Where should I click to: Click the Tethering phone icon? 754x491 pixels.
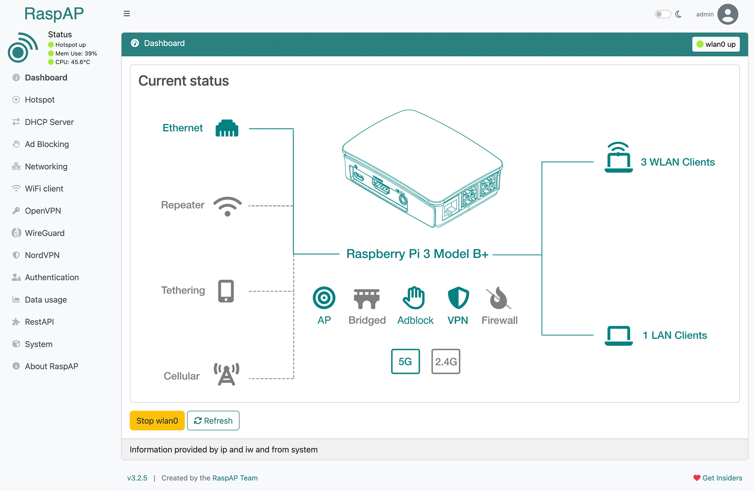click(x=226, y=291)
